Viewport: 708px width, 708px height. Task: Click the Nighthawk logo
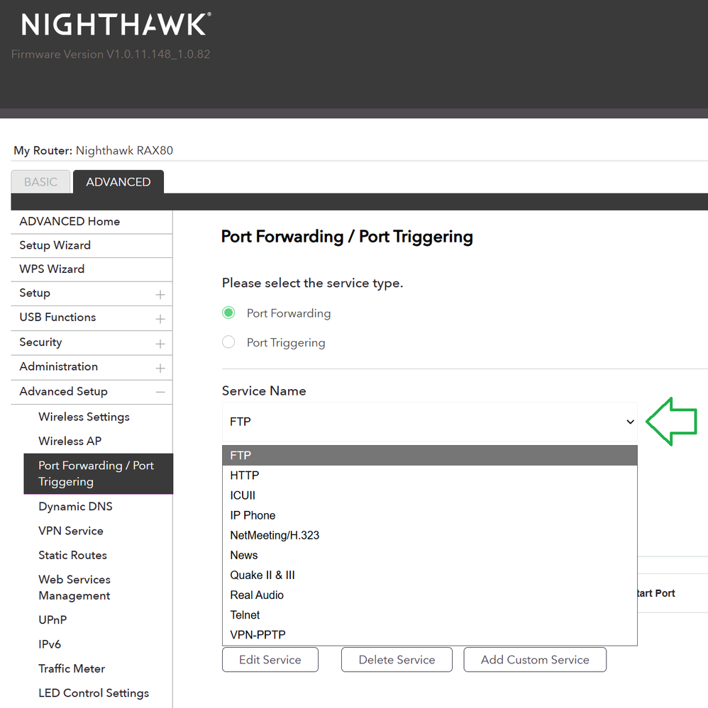pos(116,24)
